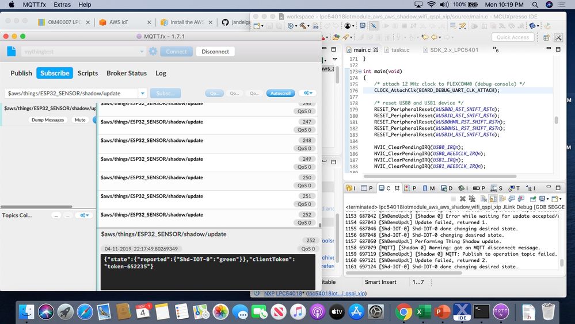The image size is (575, 324).
Task: Click the subscribed topics horizontal scrollbar in MQTT.fx
Action: (x=36, y=207)
